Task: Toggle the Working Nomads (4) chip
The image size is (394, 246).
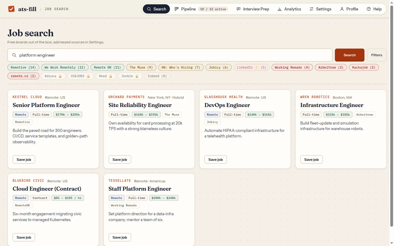Action: tap(292, 67)
